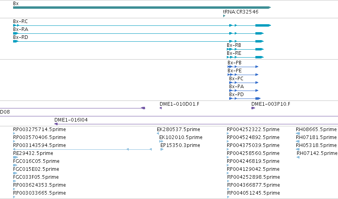Select the Bx-PA protein feature
Viewport: 338px width, 199px height.
243,91
